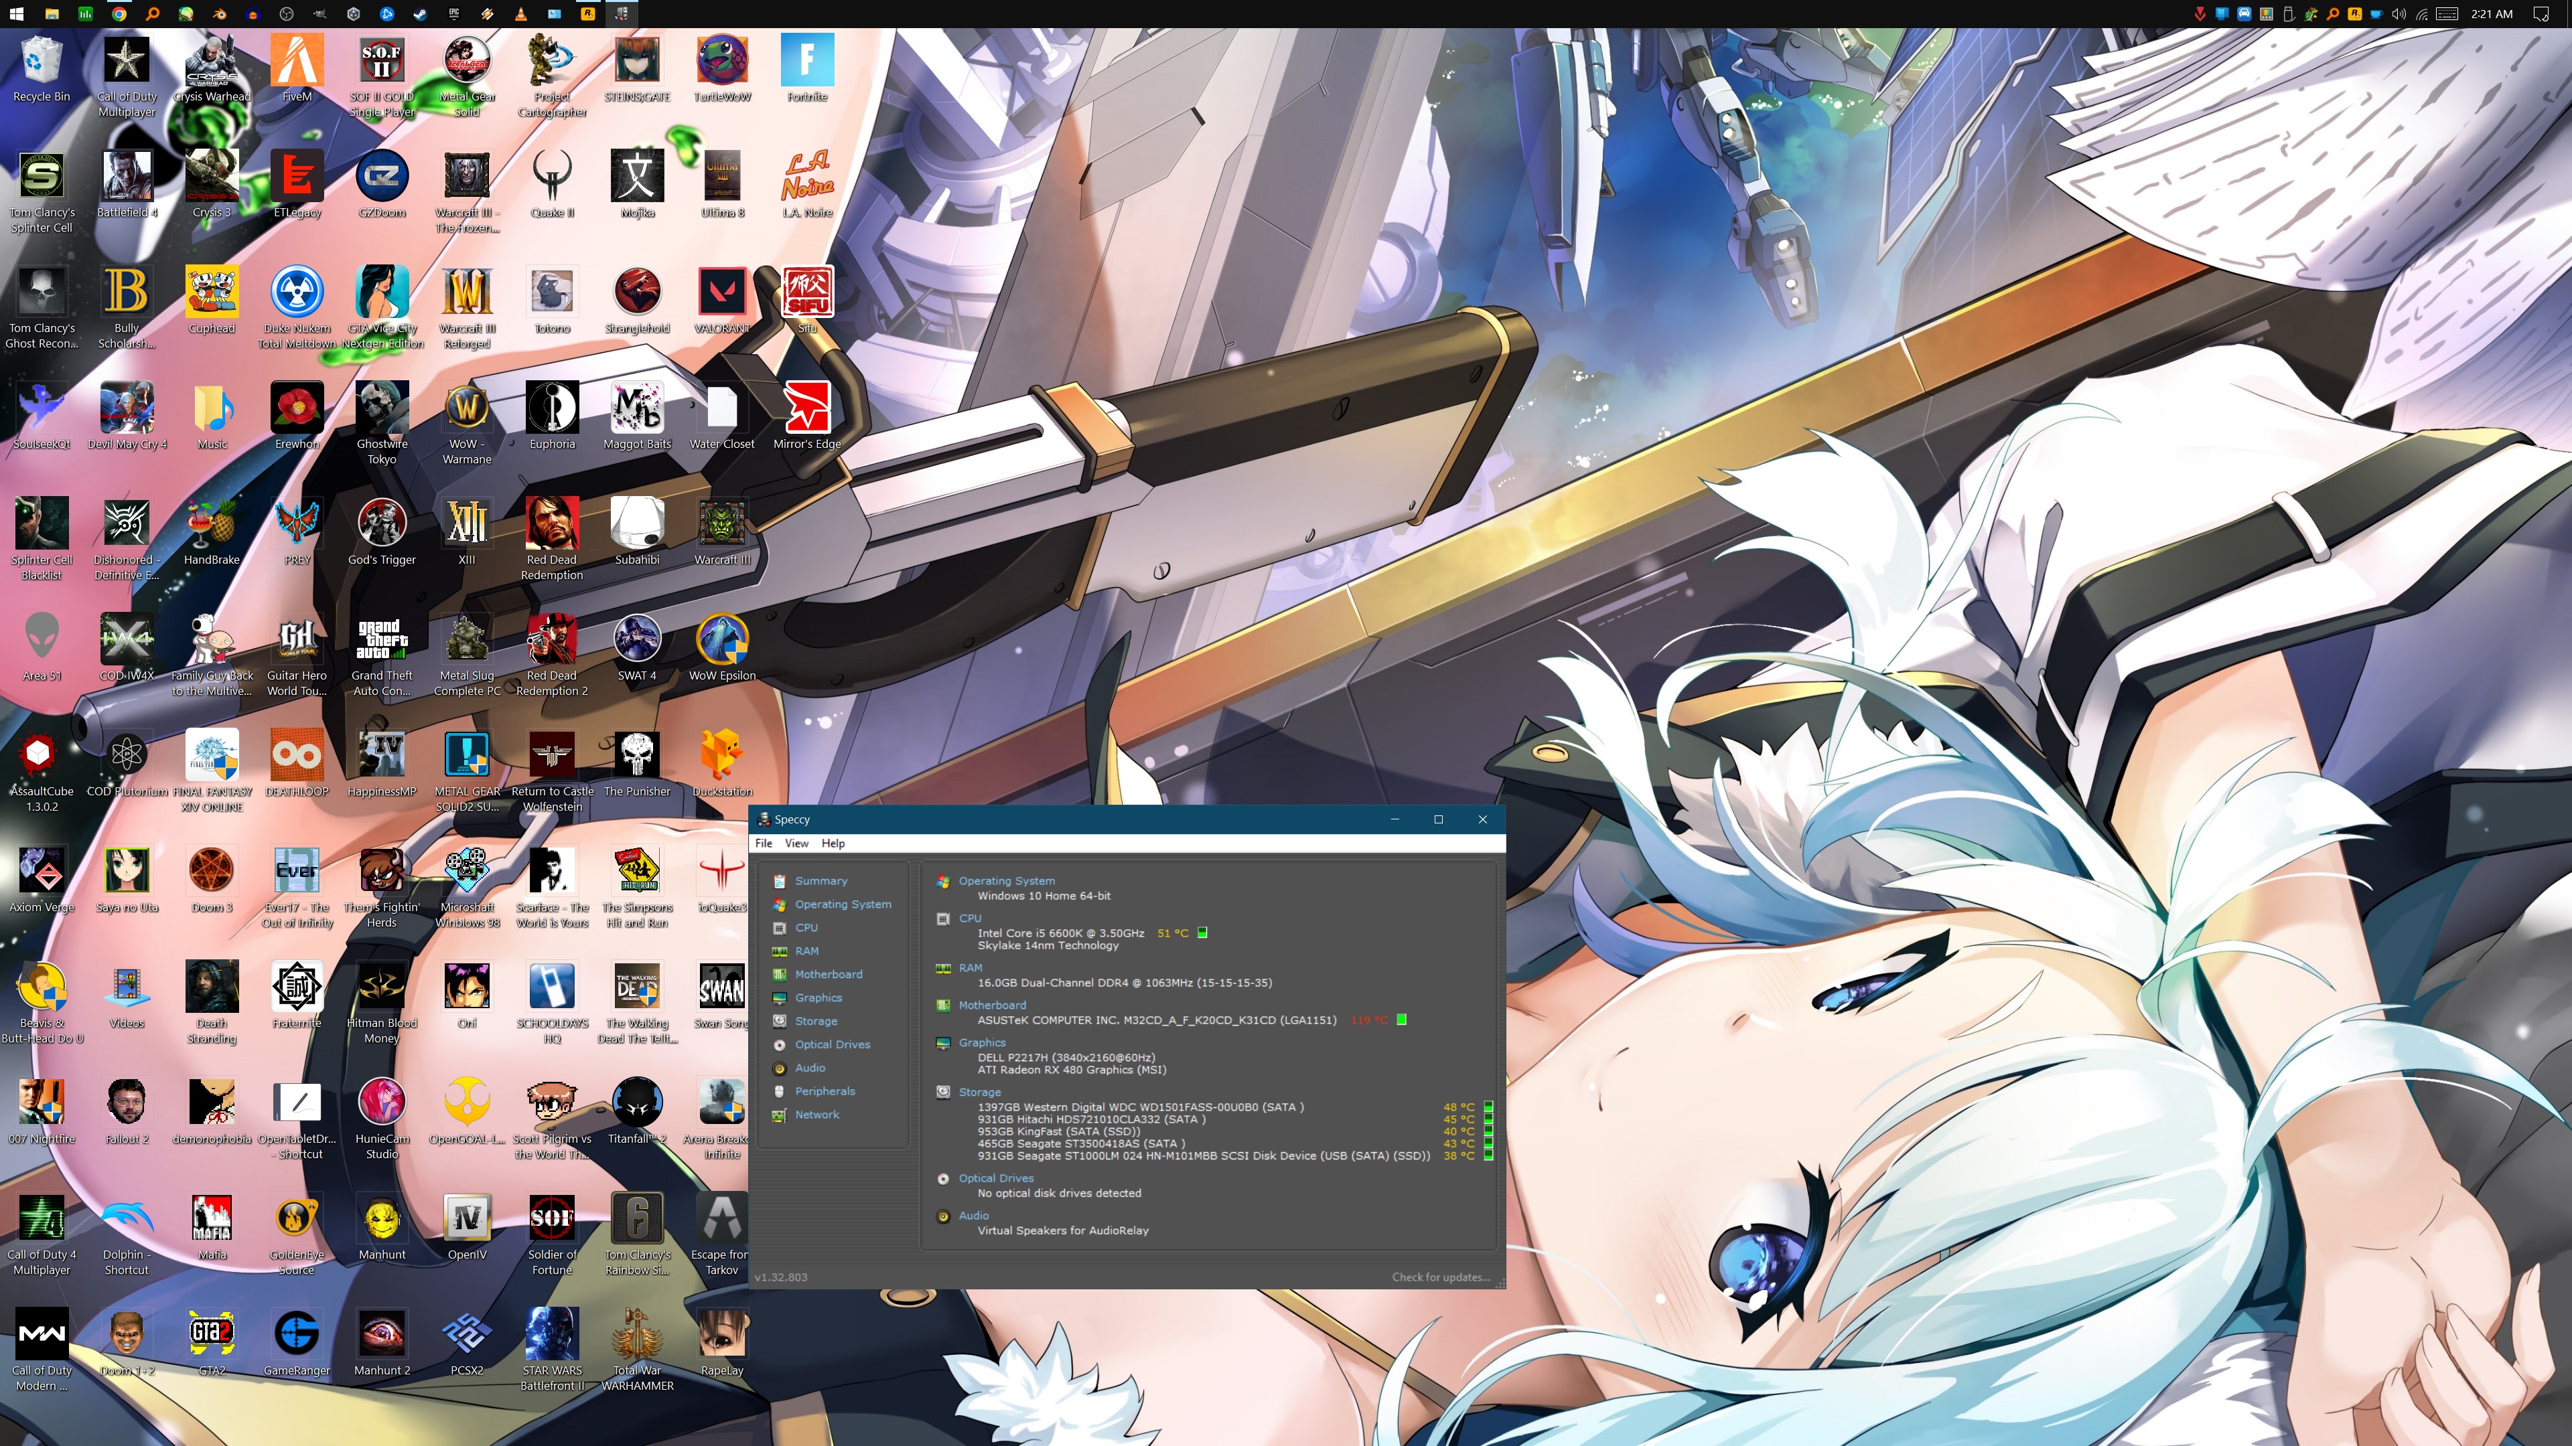
Task: Select Audio in Speccy sidebar
Action: click(x=810, y=1068)
